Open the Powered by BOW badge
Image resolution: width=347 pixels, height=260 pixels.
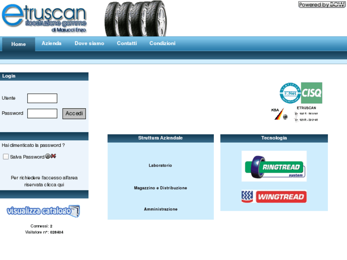322,5
